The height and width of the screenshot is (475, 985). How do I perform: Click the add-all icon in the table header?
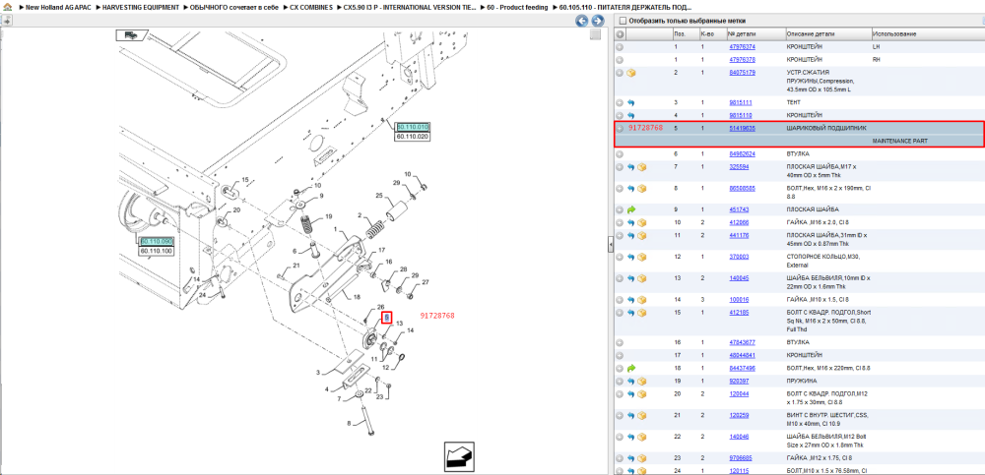pos(620,33)
